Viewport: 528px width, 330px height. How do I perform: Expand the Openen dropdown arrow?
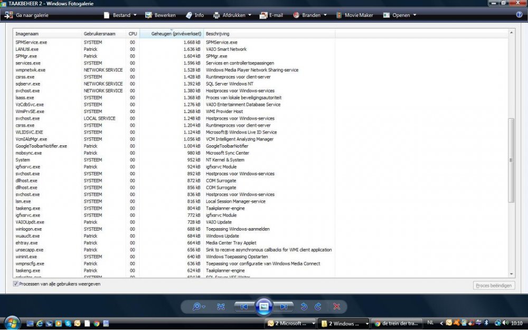tap(414, 15)
